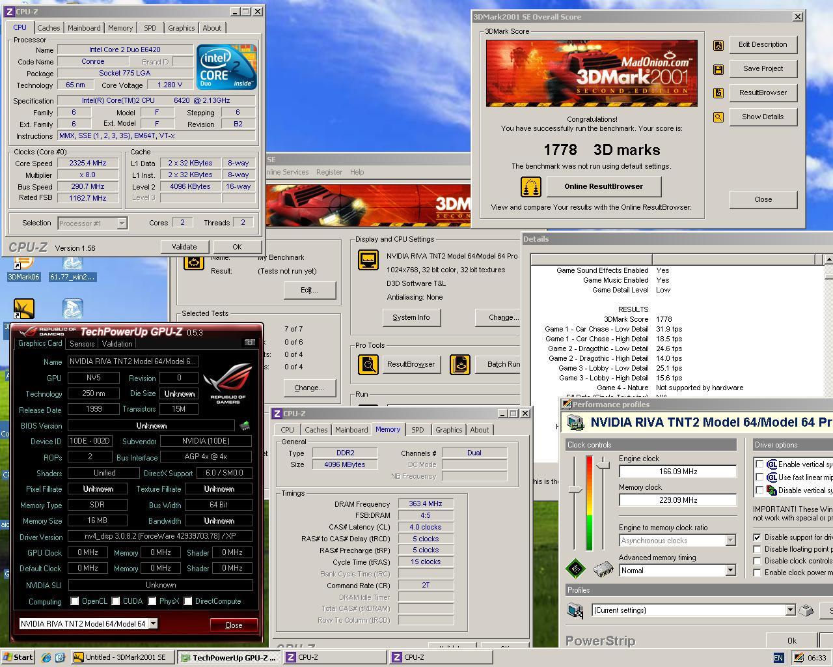Click the Online ResultBrowser podium icon

click(531, 187)
